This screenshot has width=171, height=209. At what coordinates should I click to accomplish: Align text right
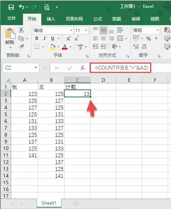[111, 38]
